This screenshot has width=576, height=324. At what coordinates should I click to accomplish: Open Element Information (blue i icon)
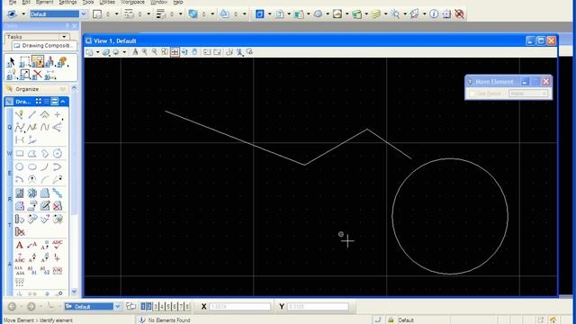point(434,14)
